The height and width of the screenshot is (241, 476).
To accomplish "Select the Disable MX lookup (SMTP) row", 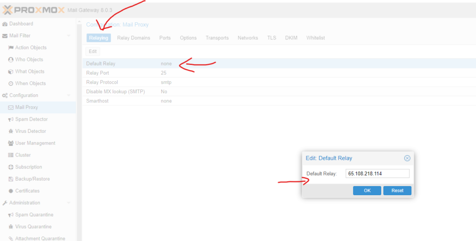I will (x=279, y=91).
